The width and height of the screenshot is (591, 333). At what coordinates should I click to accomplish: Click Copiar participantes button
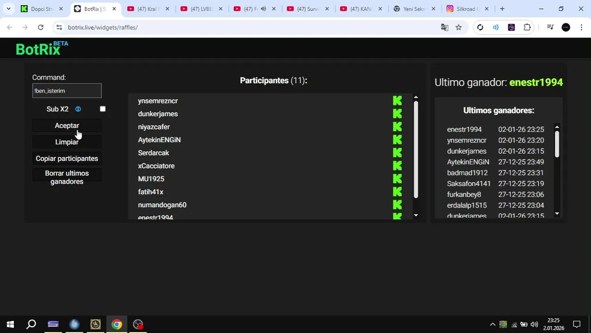pos(67,159)
